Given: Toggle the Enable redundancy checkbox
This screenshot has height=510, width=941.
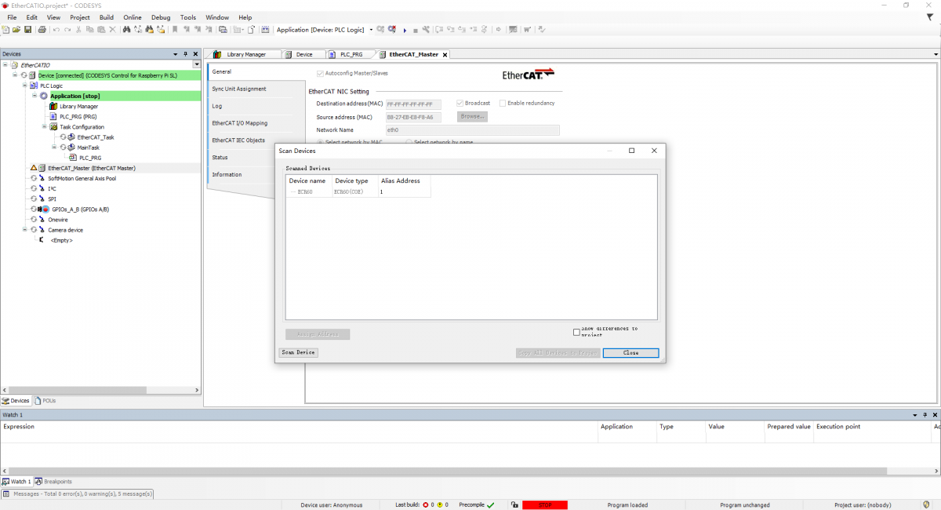Looking at the screenshot, I should (x=503, y=103).
